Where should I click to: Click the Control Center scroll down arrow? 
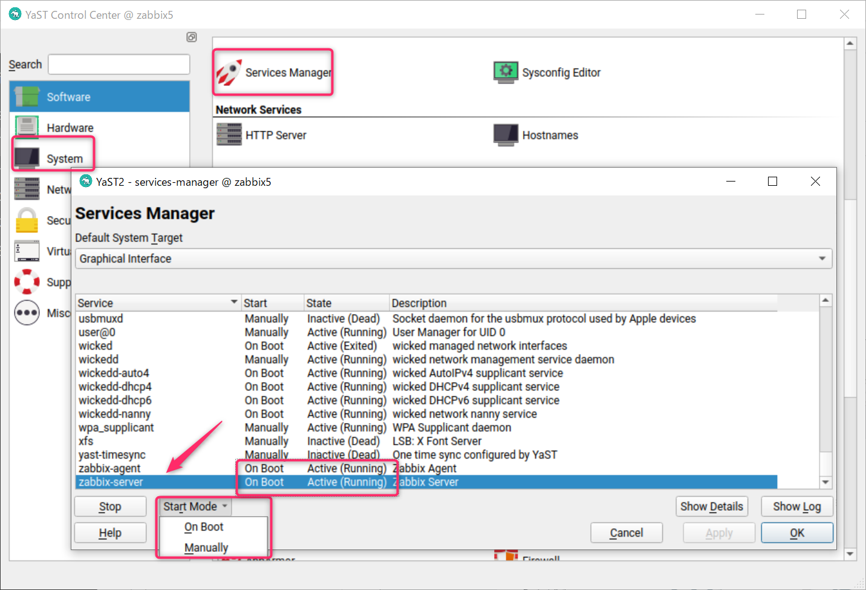click(x=850, y=554)
